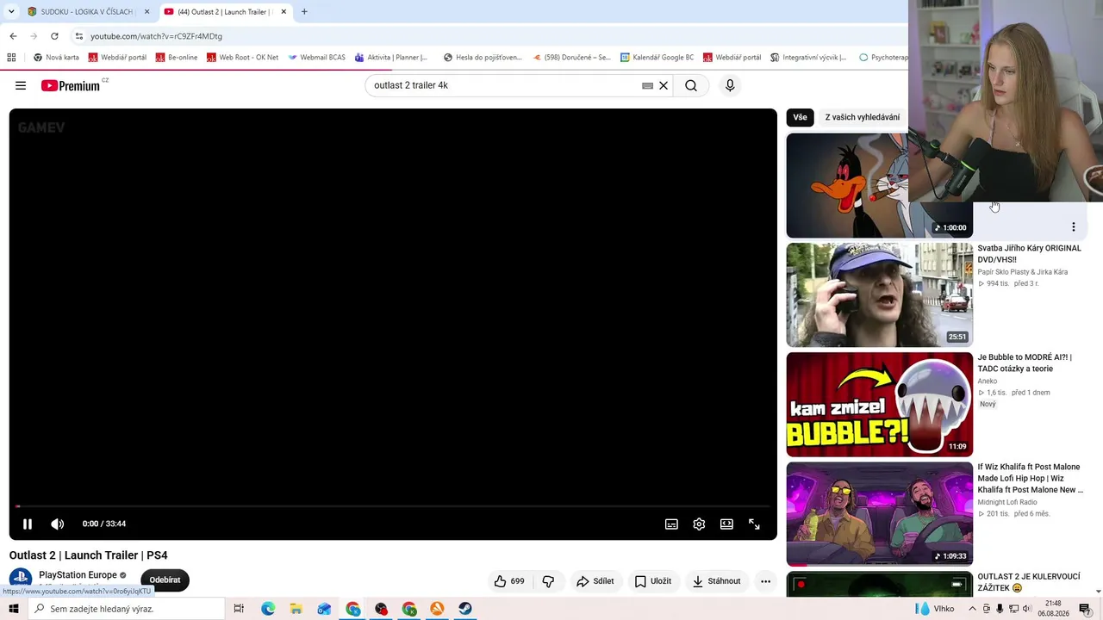Clear the YouTube search query
This screenshot has width=1103, height=620.
tap(664, 85)
